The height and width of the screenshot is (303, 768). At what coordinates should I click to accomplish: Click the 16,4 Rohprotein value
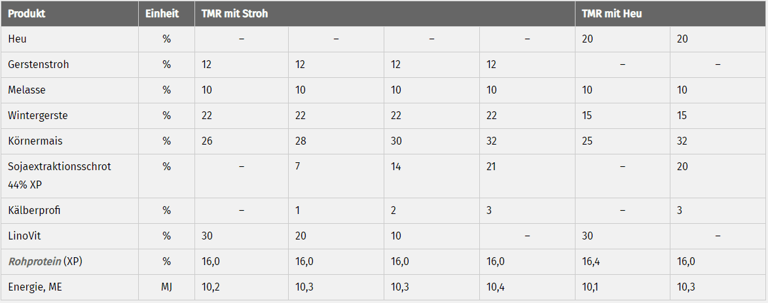coord(592,262)
